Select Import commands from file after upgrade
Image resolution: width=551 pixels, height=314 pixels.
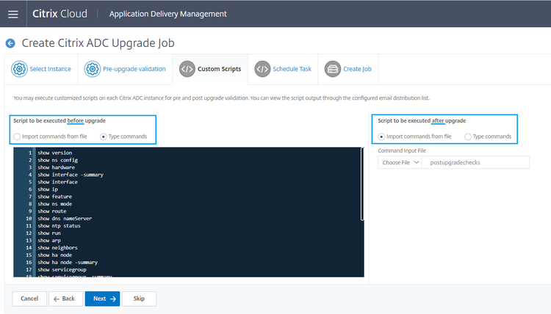click(381, 136)
